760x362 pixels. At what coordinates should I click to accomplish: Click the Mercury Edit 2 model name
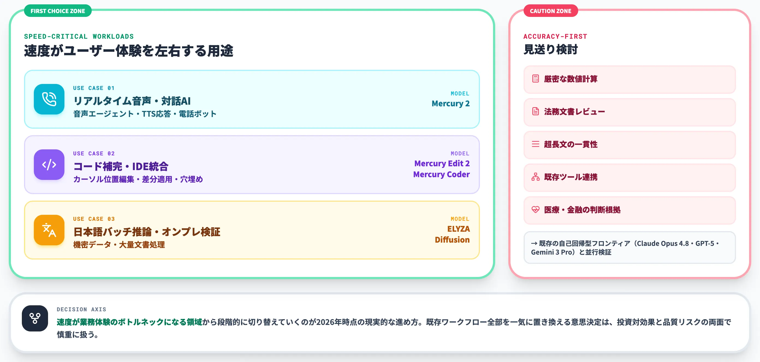coord(442,164)
